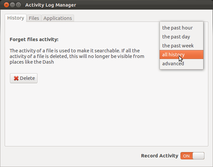
Task: Toggle the Record Activity switch
Action: click(x=192, y=156)
